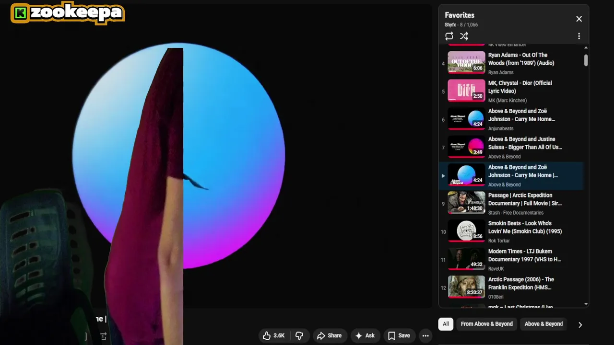Click playlist scrollbar up arrow
The height and width of the screenshot is (345, 614).
pos(586,48)
